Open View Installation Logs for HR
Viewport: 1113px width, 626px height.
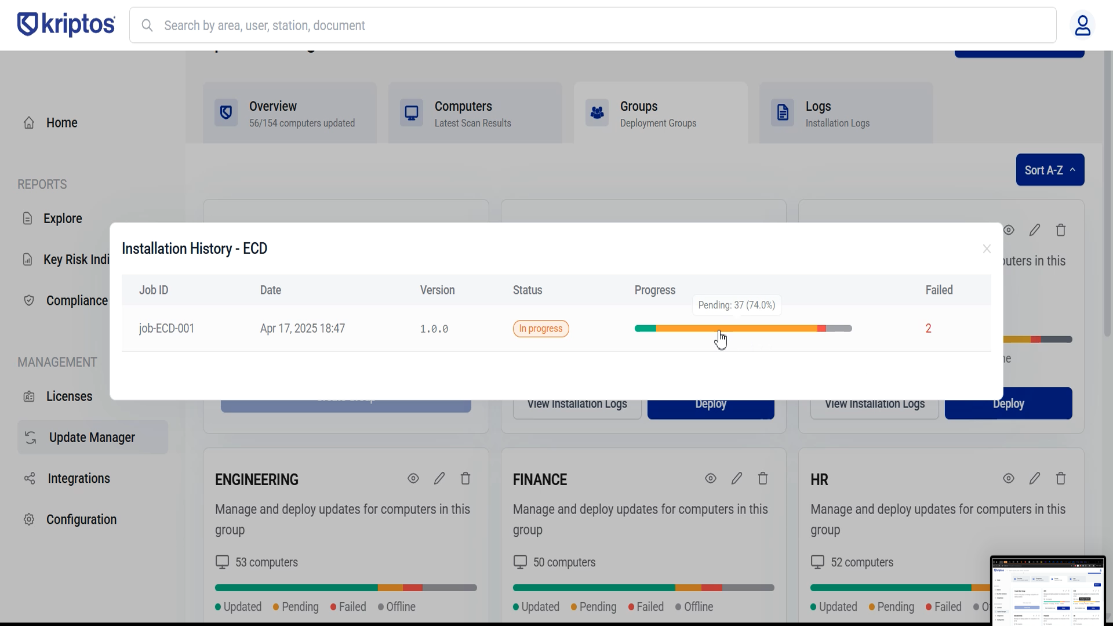pyautogui.click(x=874, y=403)
